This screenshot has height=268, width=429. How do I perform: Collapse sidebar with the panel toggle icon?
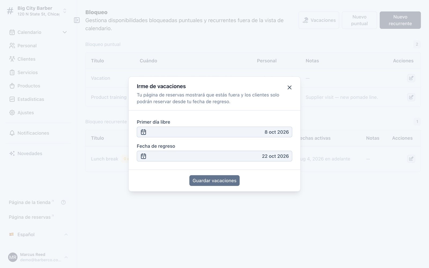coord(77,20)
